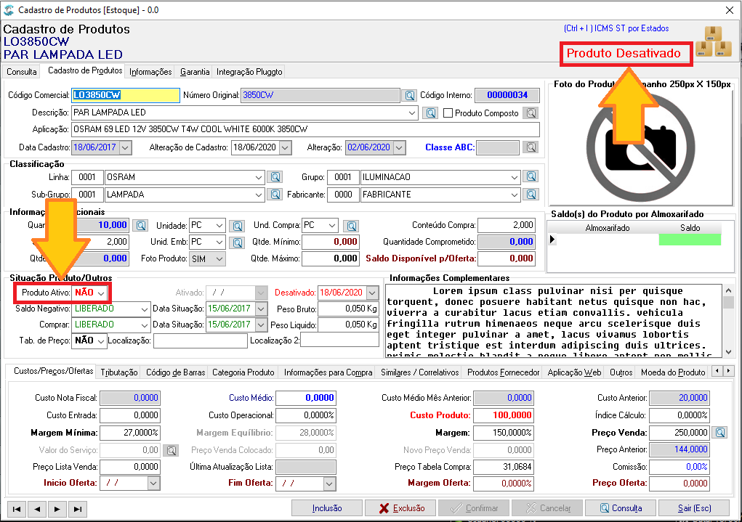Open Saldo Negativo LIBERADO dropdown
The width and height of the screenshot is (742, 522).
pos(144,309)
